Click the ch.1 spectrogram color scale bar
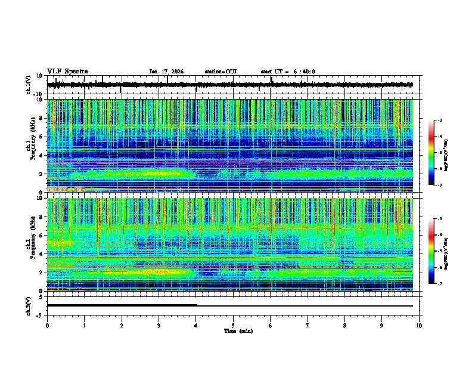 [x=431, y=153]
